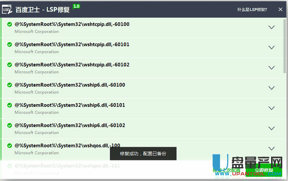Click the LSP logo icon in title bar
The height and width of the screenshot is (181, 288).
(x=7, y=9)
